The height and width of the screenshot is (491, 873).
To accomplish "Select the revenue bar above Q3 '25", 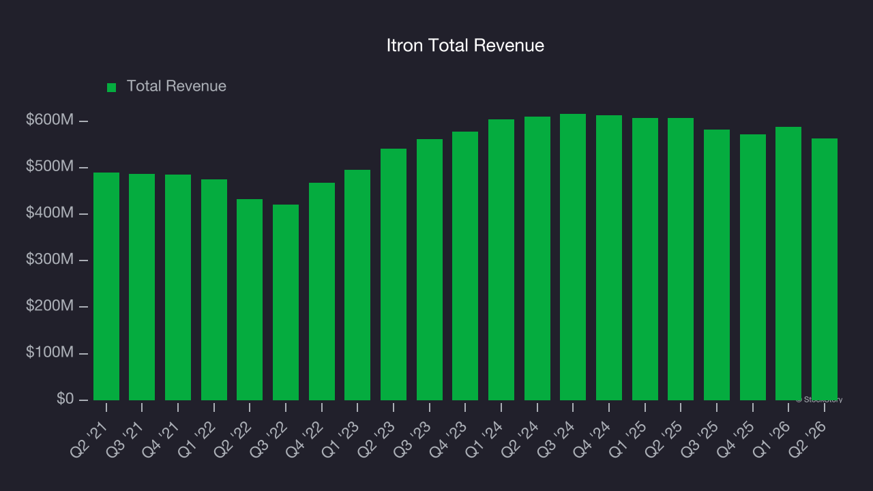I will click(717, 265).
